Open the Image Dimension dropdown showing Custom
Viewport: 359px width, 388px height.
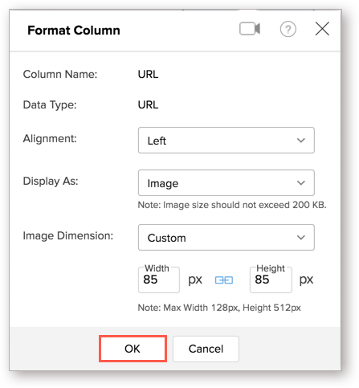click(226, 238)
